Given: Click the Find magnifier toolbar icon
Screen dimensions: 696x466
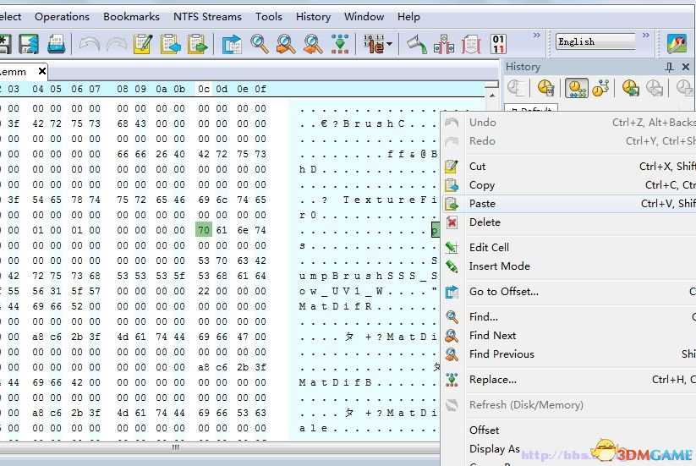Looking at the screenshot, I should [260, 43].
